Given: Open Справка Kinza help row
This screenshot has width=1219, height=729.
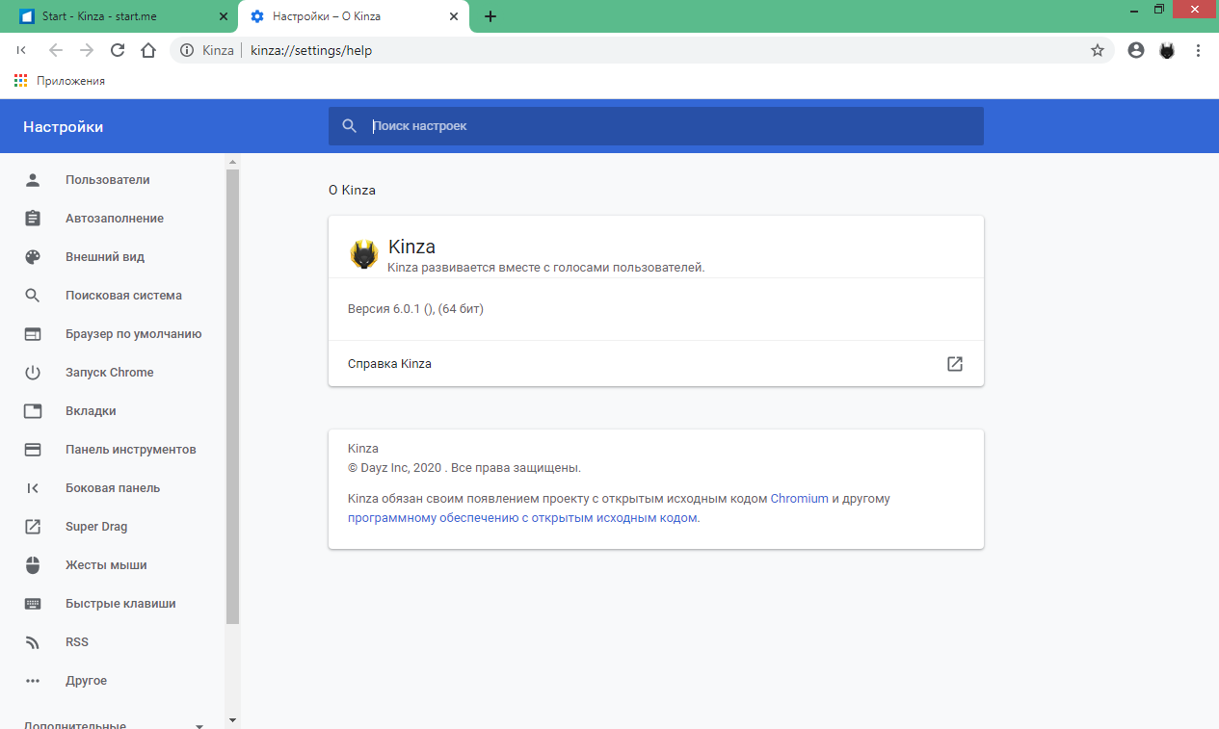Looking at the screenshot, I should point(656,364).
